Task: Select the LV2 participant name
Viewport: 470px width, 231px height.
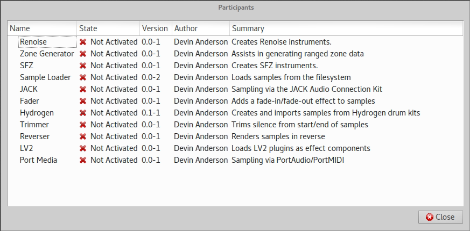Action: (27, 148)
